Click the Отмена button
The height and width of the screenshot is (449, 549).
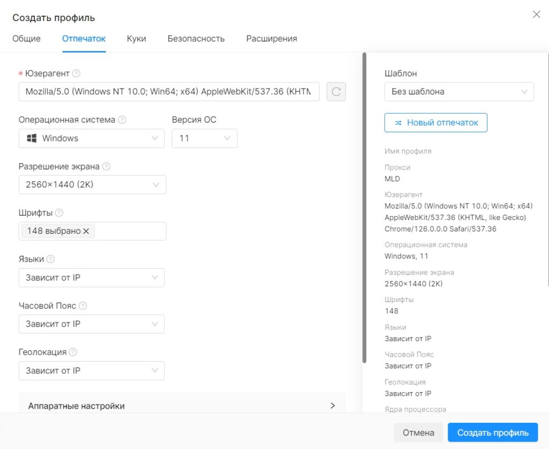(x=418, y=432)
